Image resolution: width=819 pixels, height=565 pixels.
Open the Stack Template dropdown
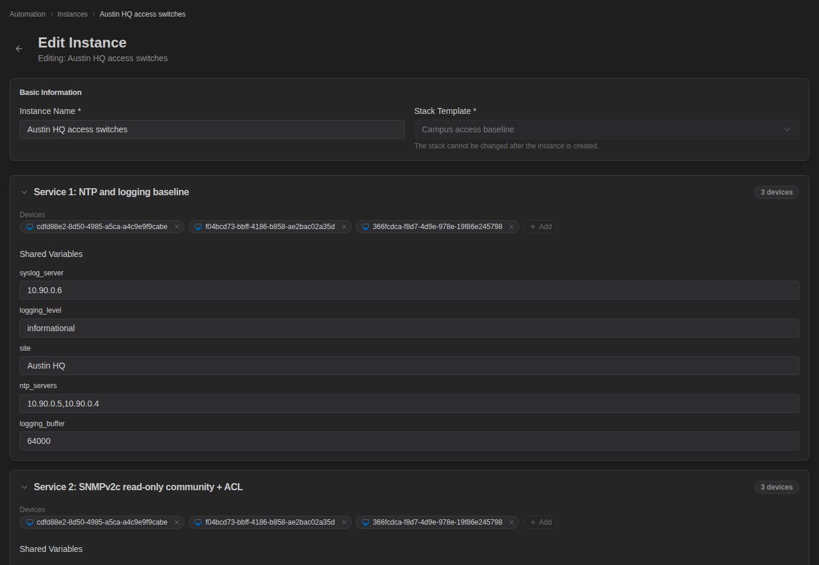click(607, 129)
